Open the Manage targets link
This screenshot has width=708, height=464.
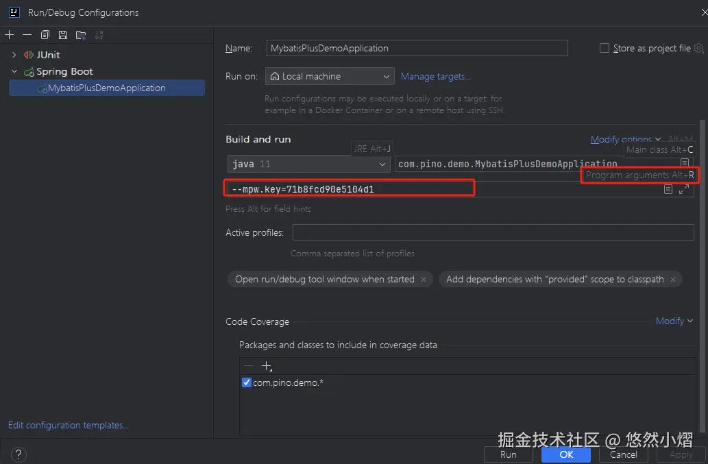436,76
